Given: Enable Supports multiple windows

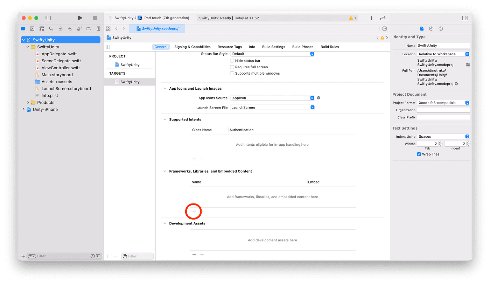Looking at the screenshot, I should 232,73.
